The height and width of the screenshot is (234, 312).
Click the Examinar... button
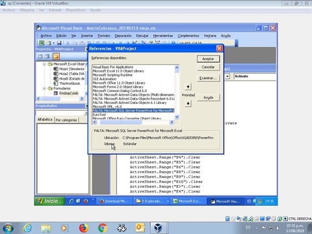pyautogui.click(x=208, y=77)
